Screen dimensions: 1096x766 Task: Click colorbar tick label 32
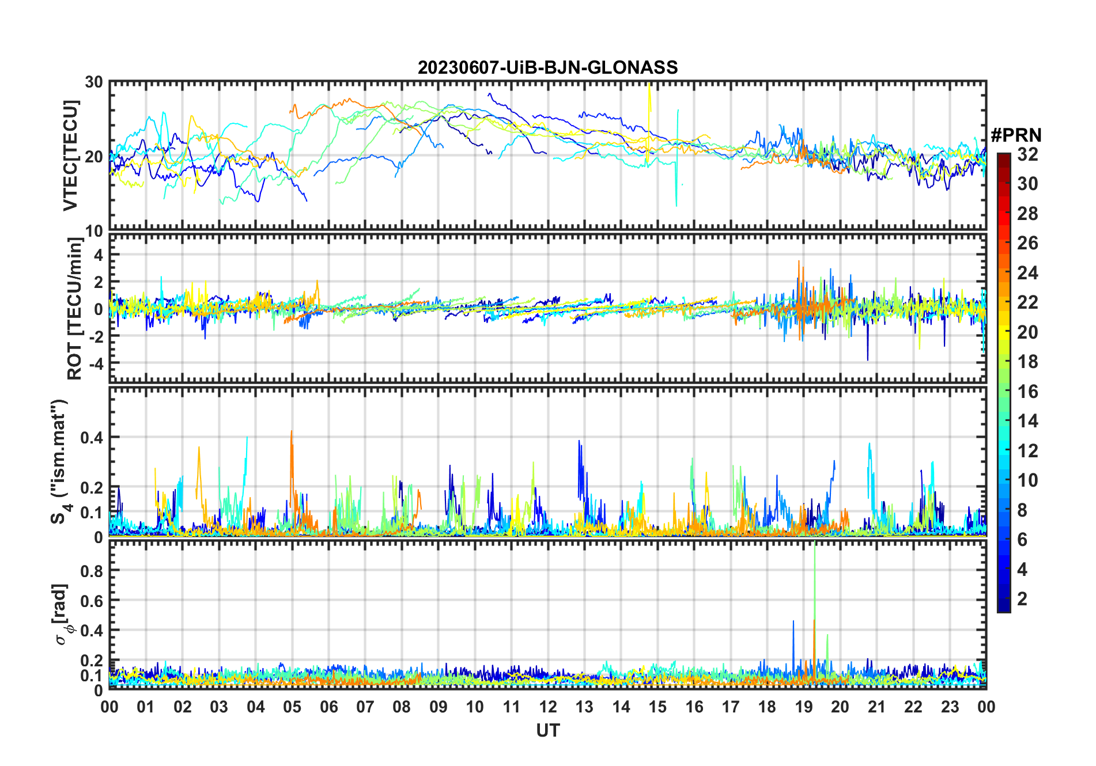pos(1027,154)
